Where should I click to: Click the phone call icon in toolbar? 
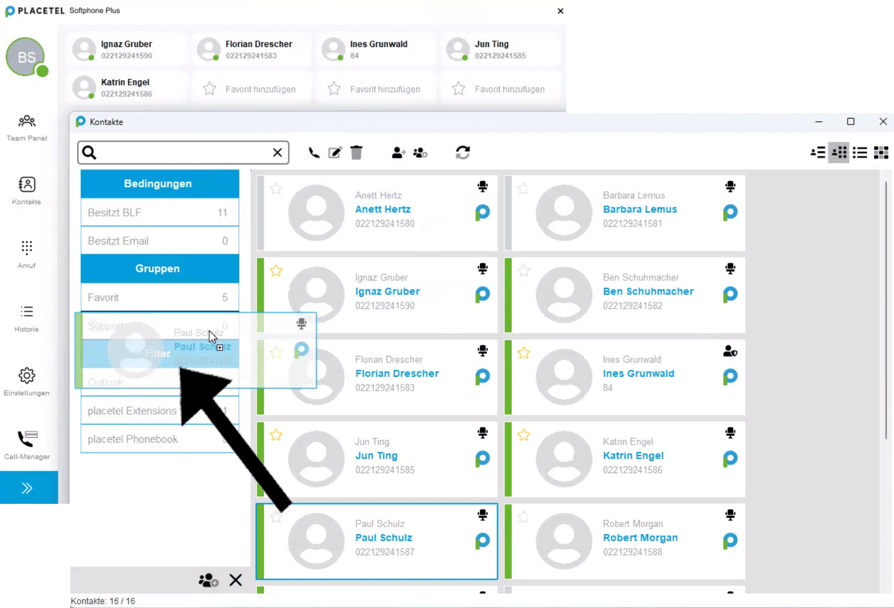pyautogui.click(x=314, y=153)
